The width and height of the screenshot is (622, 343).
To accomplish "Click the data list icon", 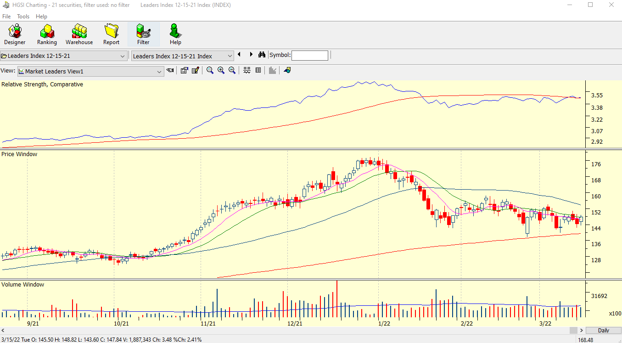I will [x=258, y=70].
